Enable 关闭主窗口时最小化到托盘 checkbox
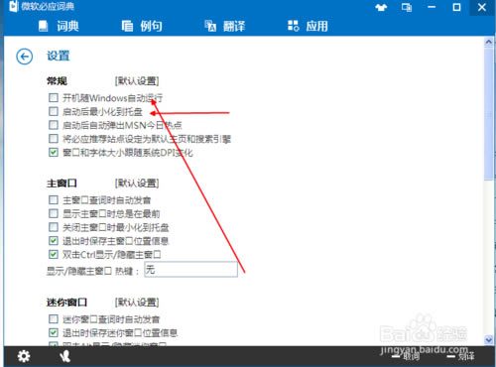The width and height of the screenshot is (496, 367). [x=54, y=227]
